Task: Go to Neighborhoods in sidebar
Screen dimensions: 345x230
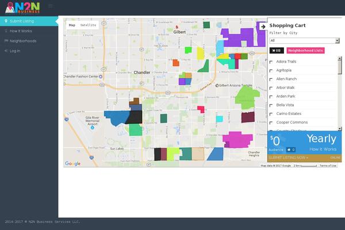Action: (29, 41)
